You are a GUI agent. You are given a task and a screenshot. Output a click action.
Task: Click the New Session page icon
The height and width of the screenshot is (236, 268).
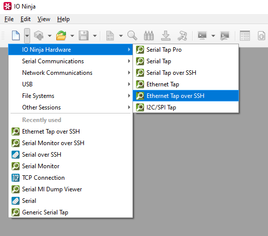pyautogui.click(x=16, y=36)
